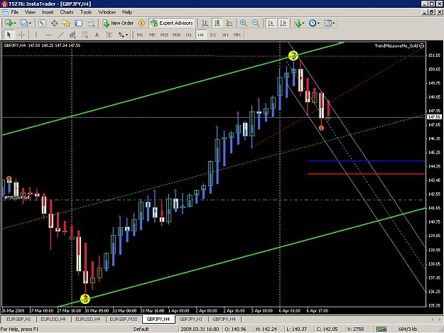Screen dimensions: 444x333
Task: Click TrendMeLeaveMe_Gold expert label
Action: (x=399, y=46)
